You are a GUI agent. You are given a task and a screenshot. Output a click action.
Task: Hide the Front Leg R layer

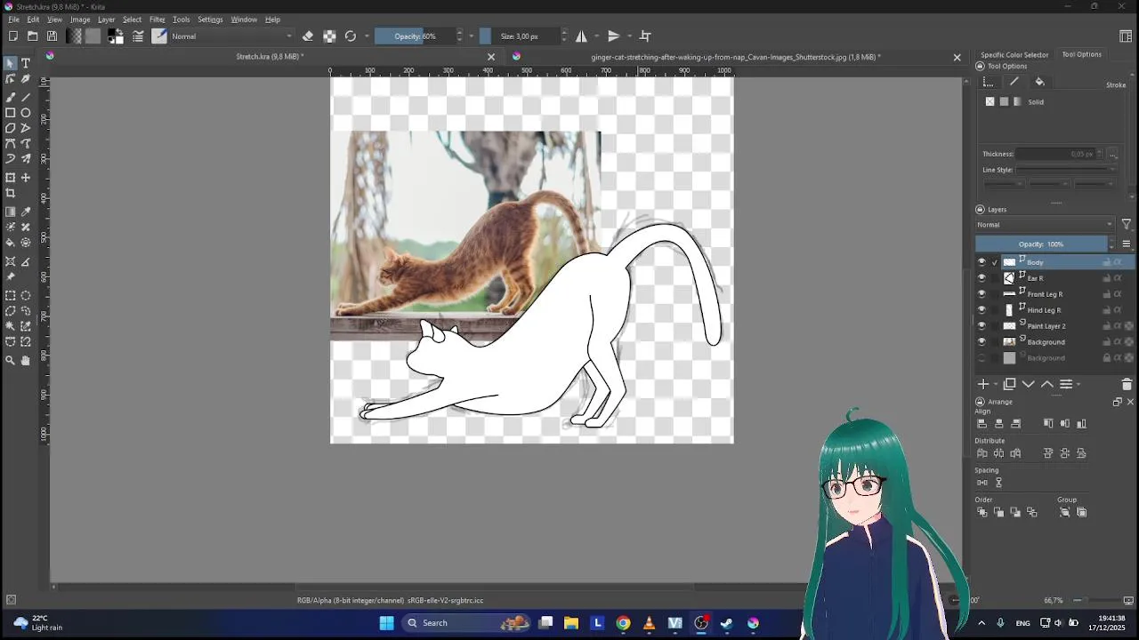pos(981,294)
